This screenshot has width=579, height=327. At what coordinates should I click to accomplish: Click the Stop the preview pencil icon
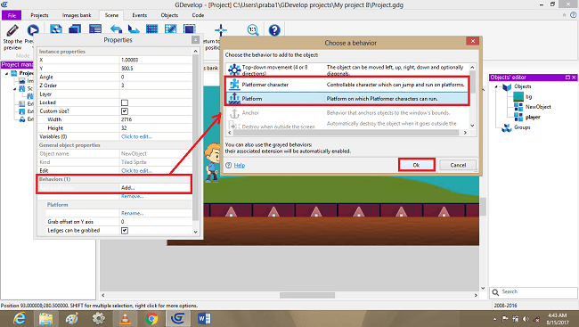pos(12,30)
